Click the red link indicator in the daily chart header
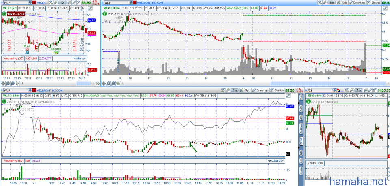390x186 pixels. [34, 3]
